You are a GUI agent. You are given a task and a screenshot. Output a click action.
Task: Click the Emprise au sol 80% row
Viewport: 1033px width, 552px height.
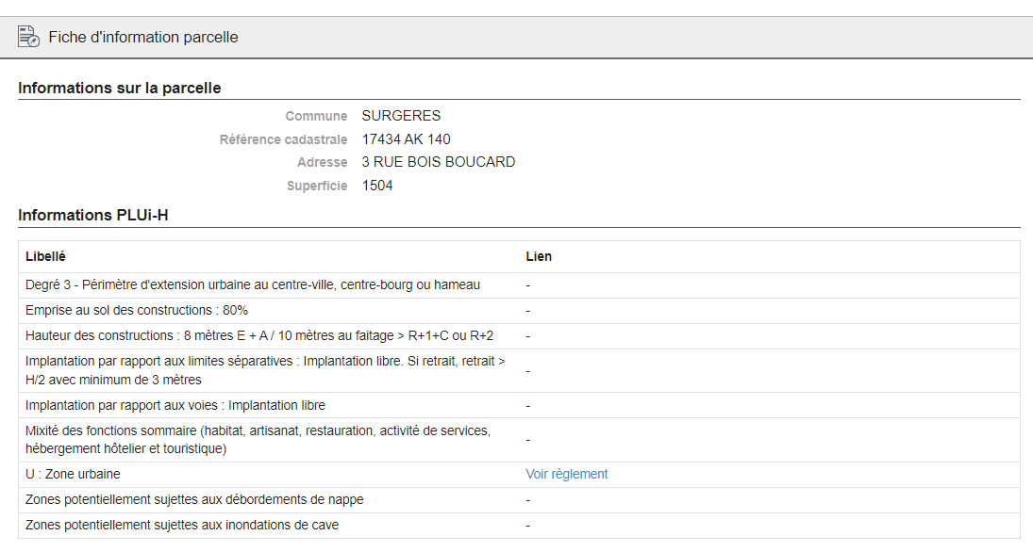pos(137,311)
